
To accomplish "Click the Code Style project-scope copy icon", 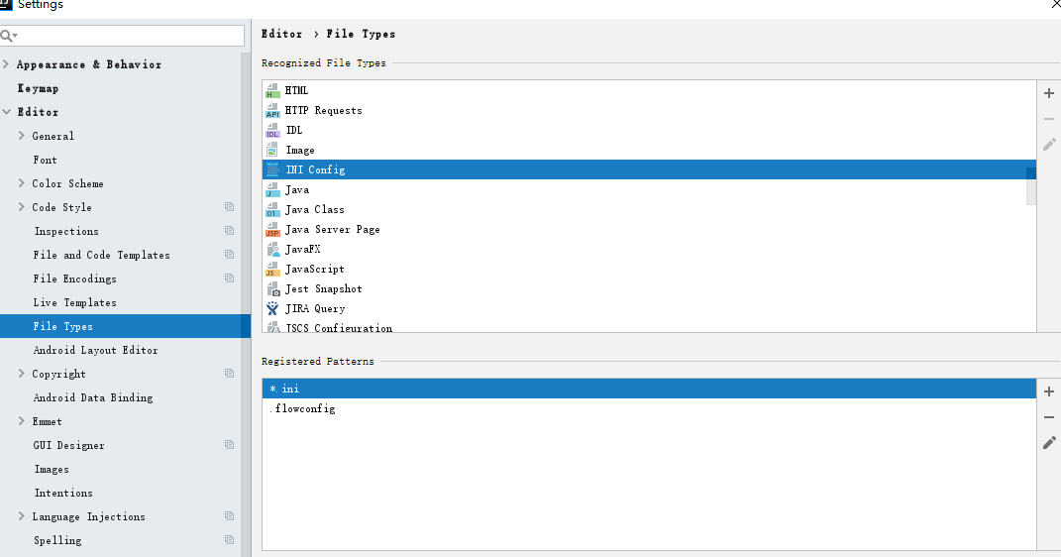I will [229, 207].
